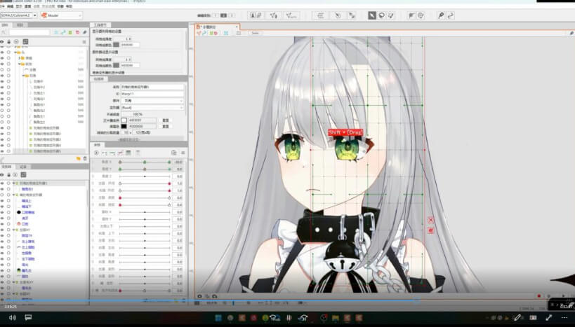
Task: Click the red square icon below the red X
Action: [431, 230]
